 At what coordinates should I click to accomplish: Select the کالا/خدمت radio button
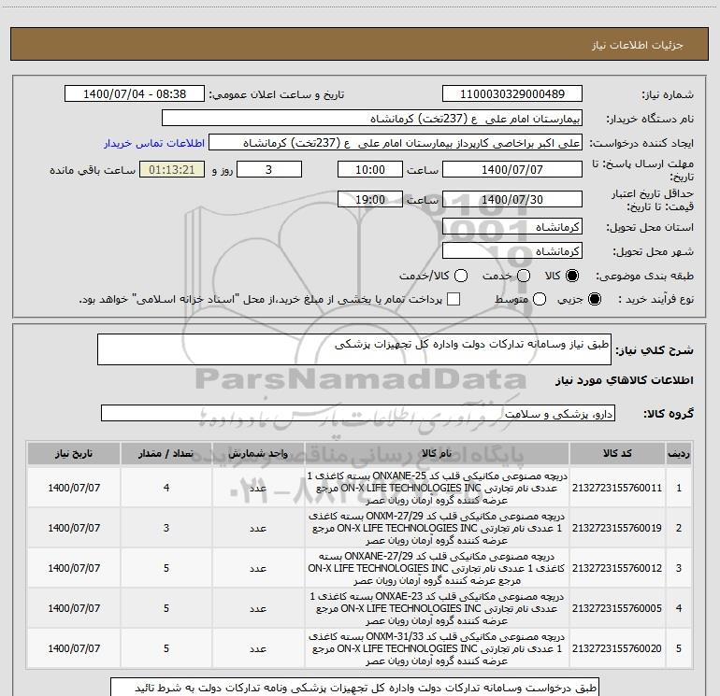pyautogui.click(x=461, y=276)
